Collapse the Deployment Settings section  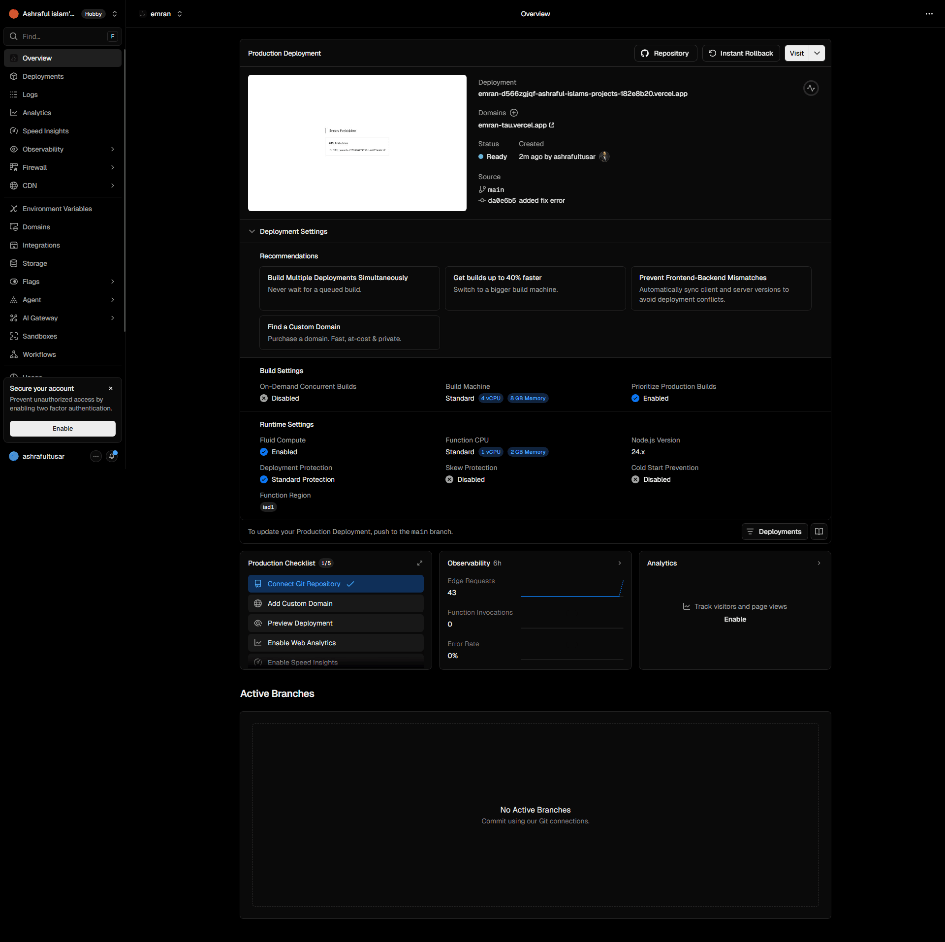pos(252,231)
